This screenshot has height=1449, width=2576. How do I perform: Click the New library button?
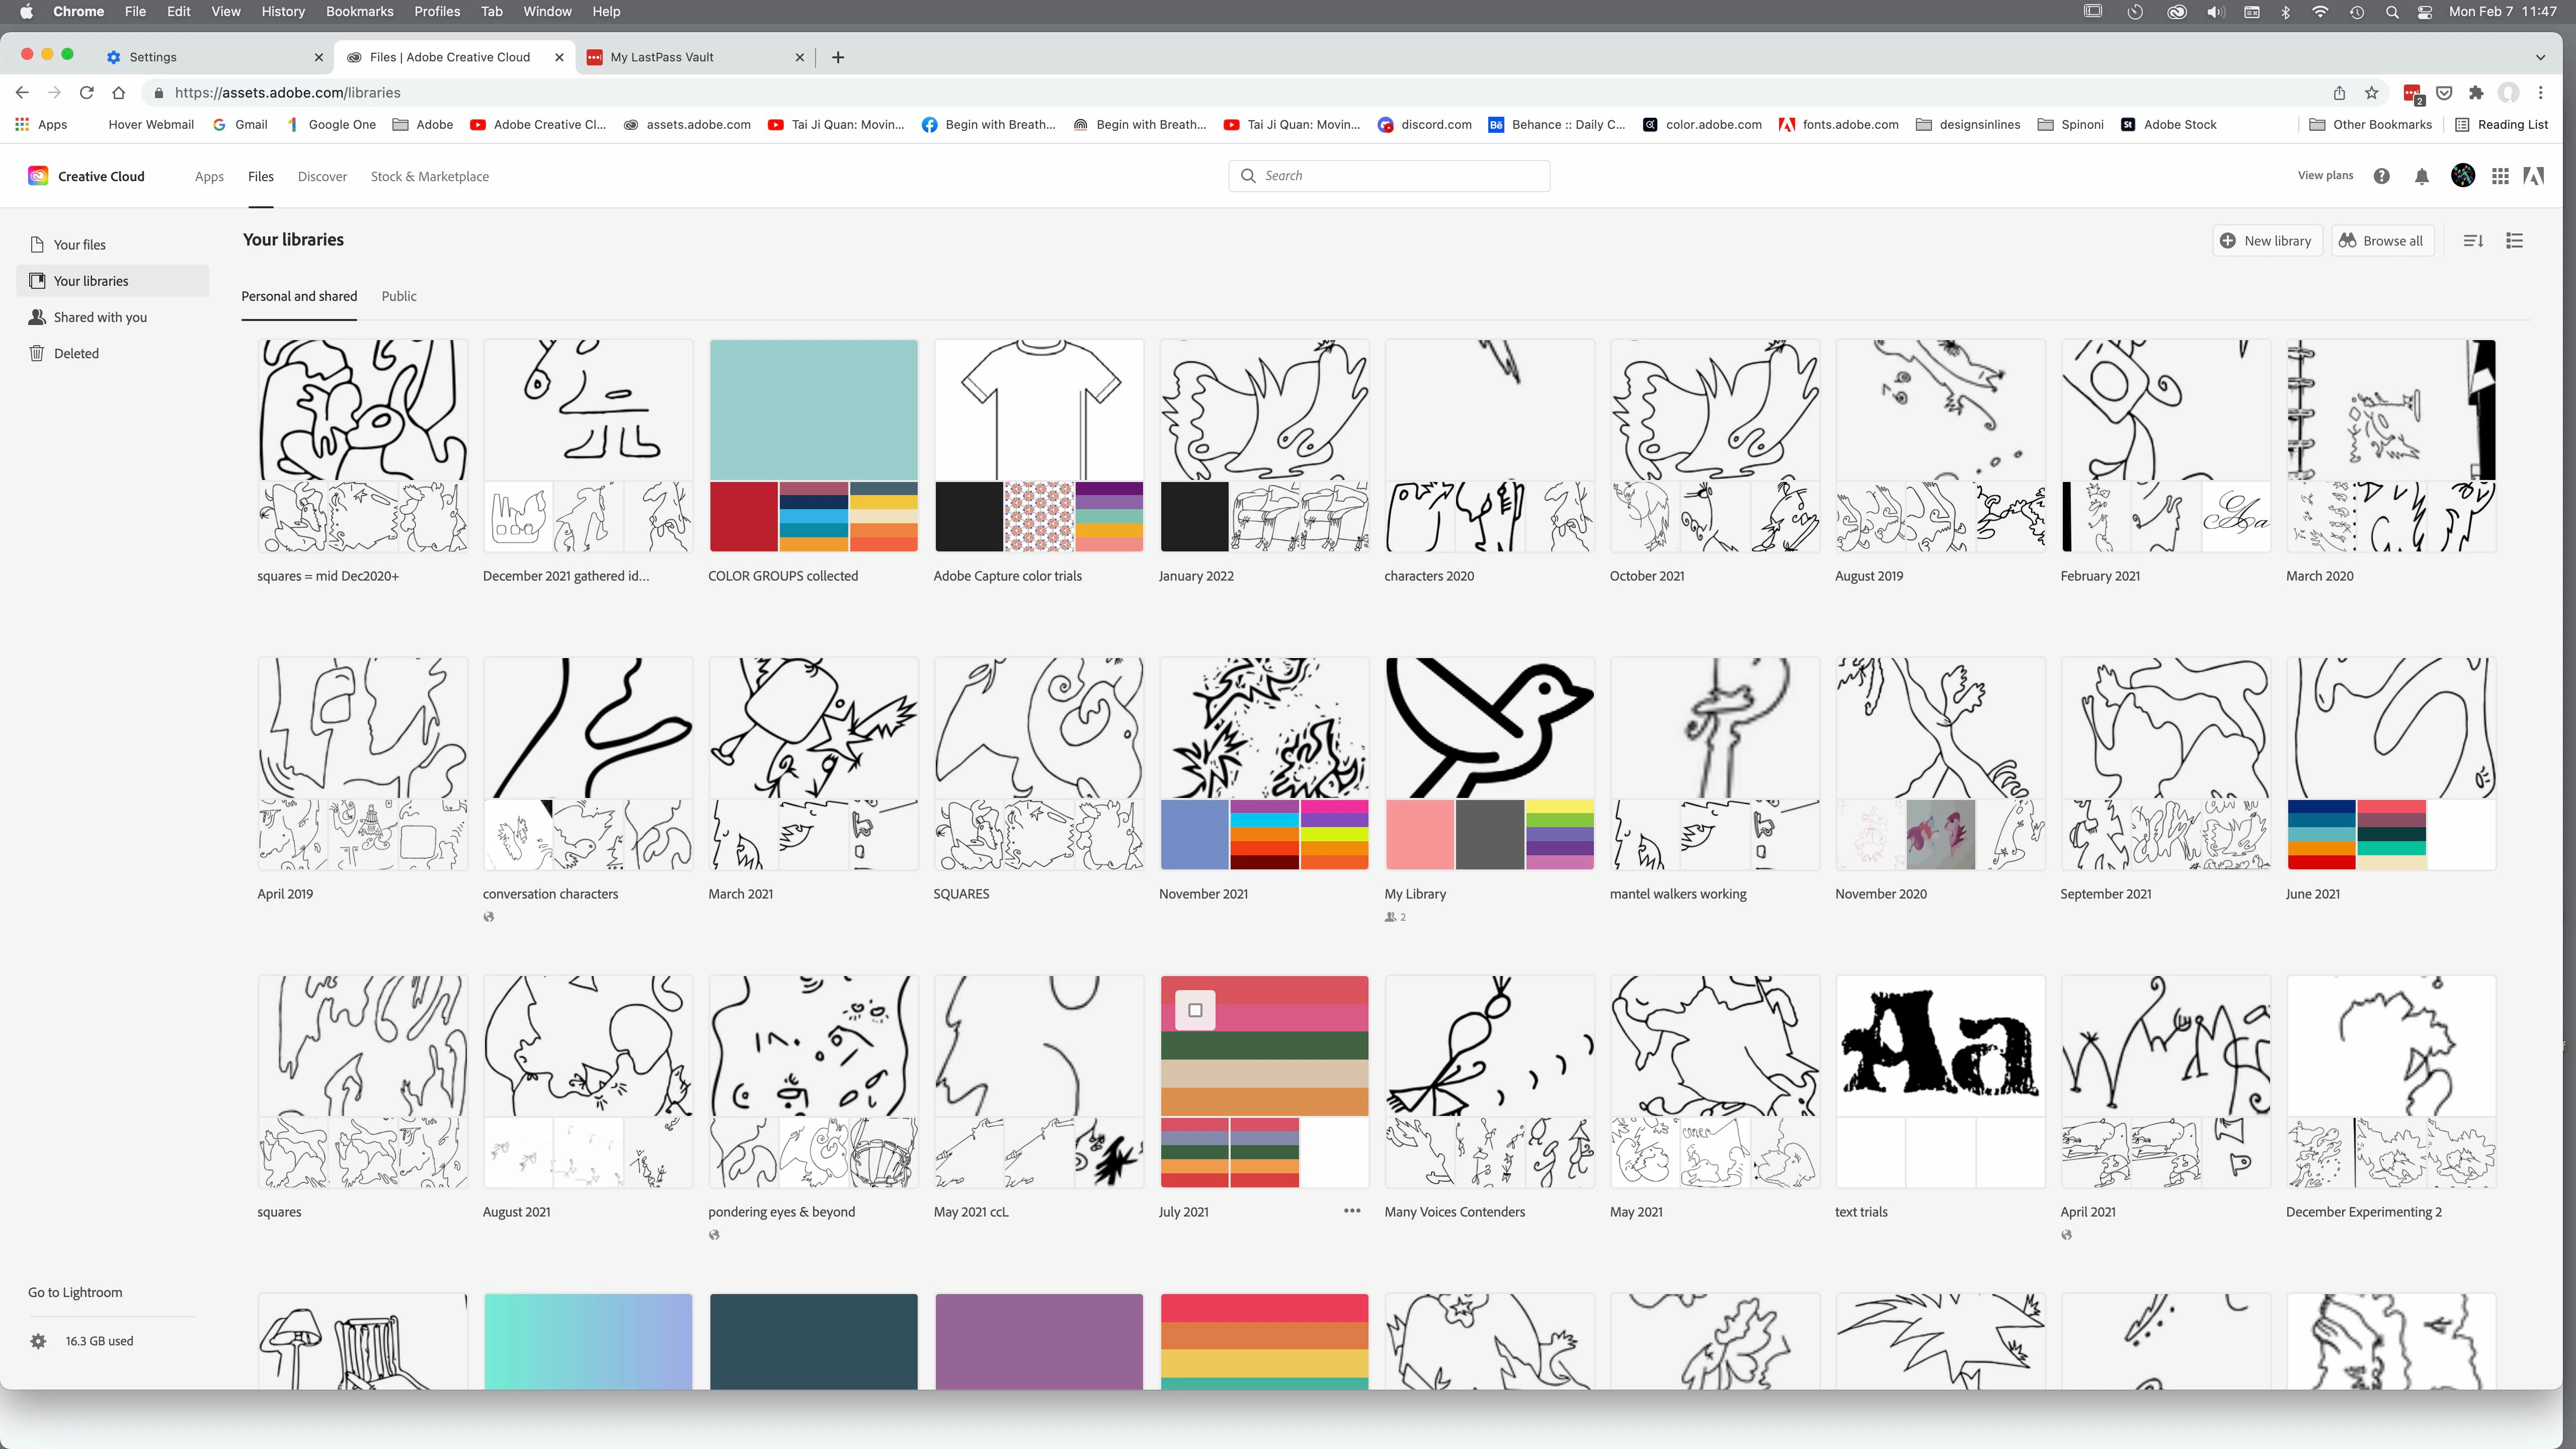pos(2266,241)
